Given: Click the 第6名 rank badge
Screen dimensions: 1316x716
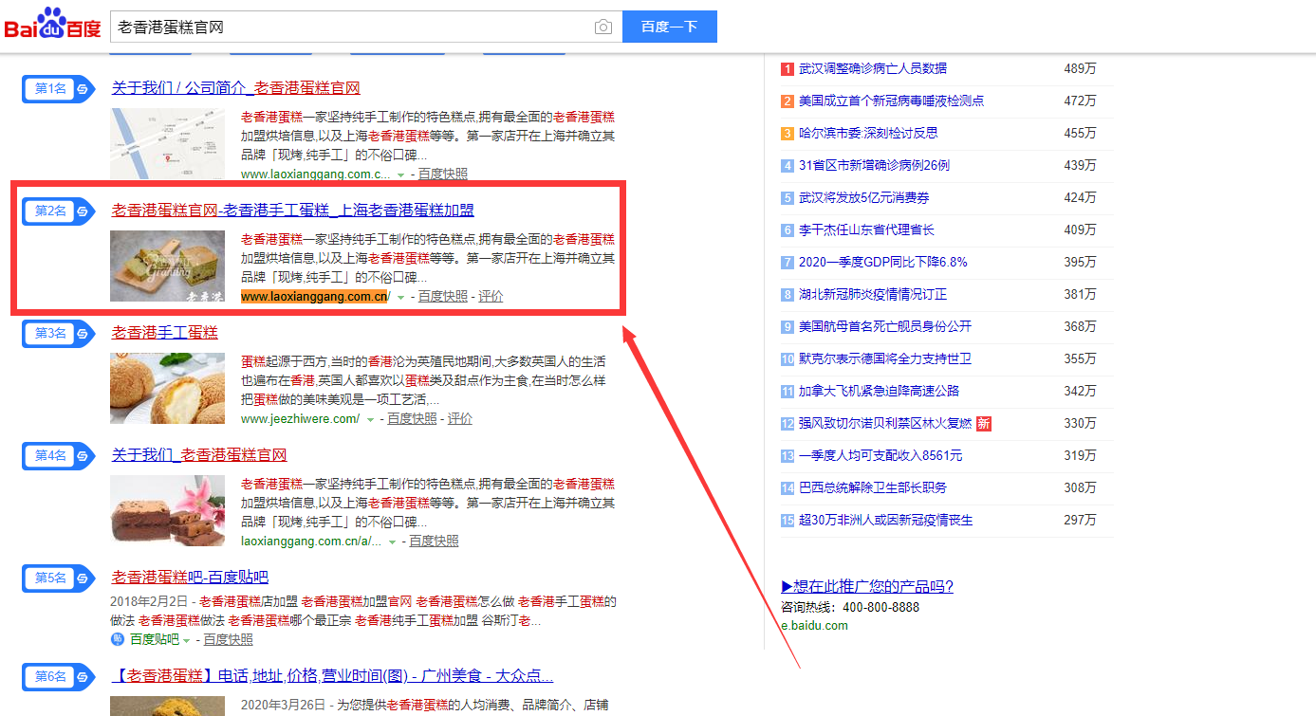Looking at the screenshot, I should tap(58, 676).
